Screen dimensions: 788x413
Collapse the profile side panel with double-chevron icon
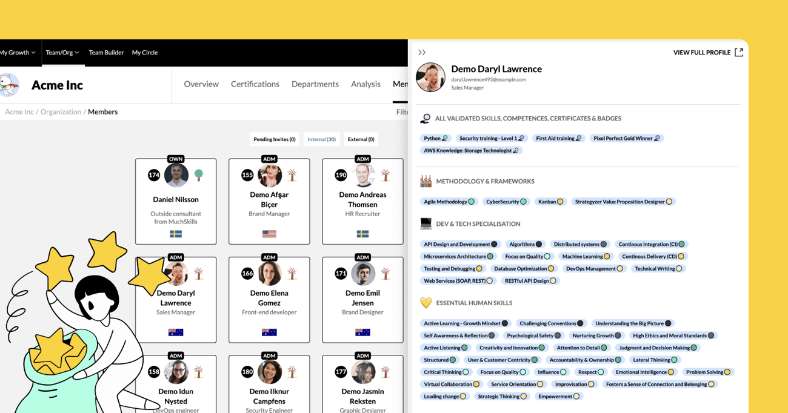(422, 53)
